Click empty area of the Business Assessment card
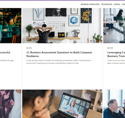 (x=62, y=77)
